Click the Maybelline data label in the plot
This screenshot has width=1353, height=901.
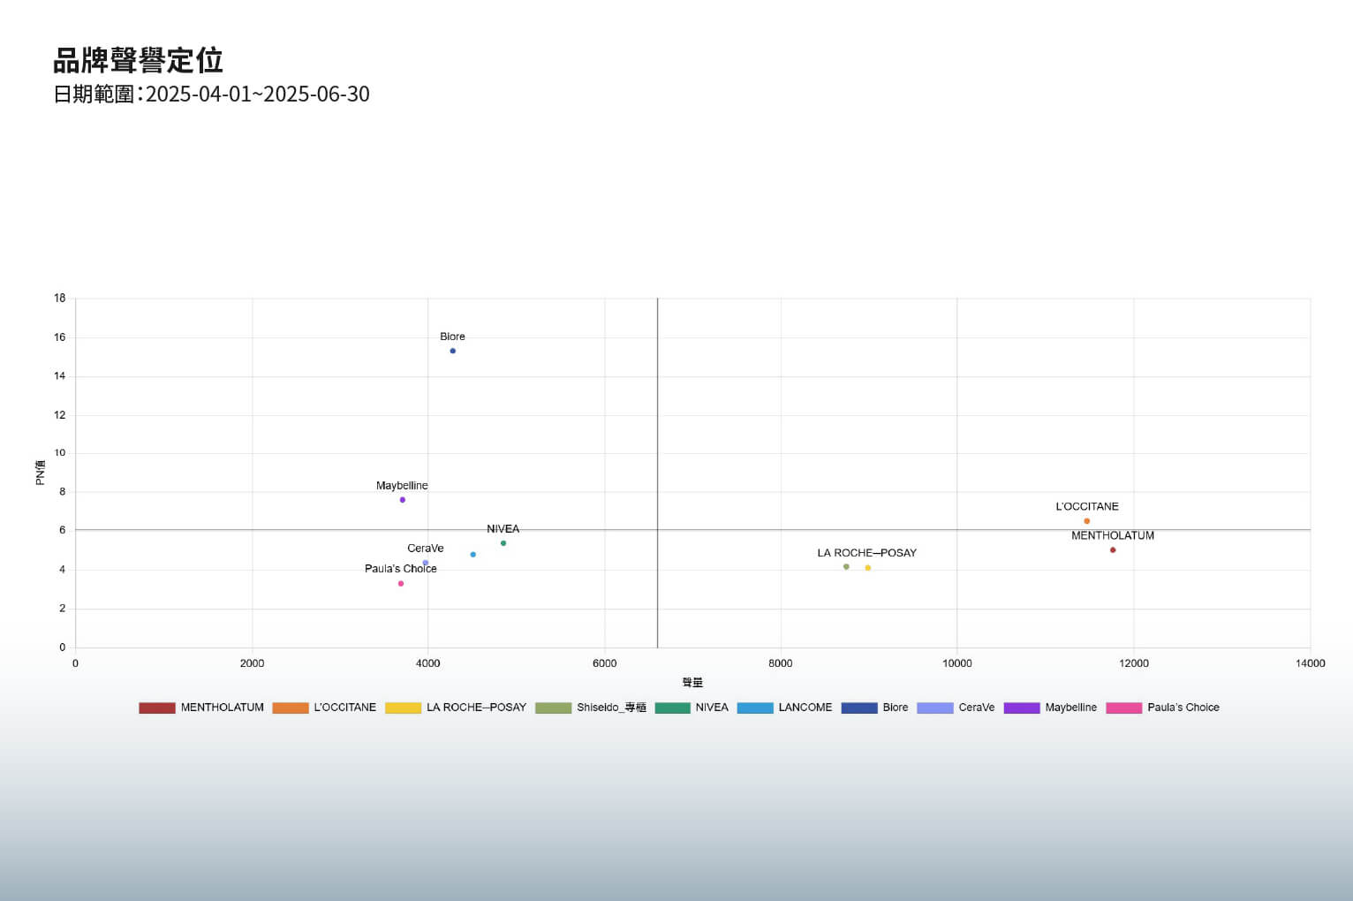click(x=402, y=486)
